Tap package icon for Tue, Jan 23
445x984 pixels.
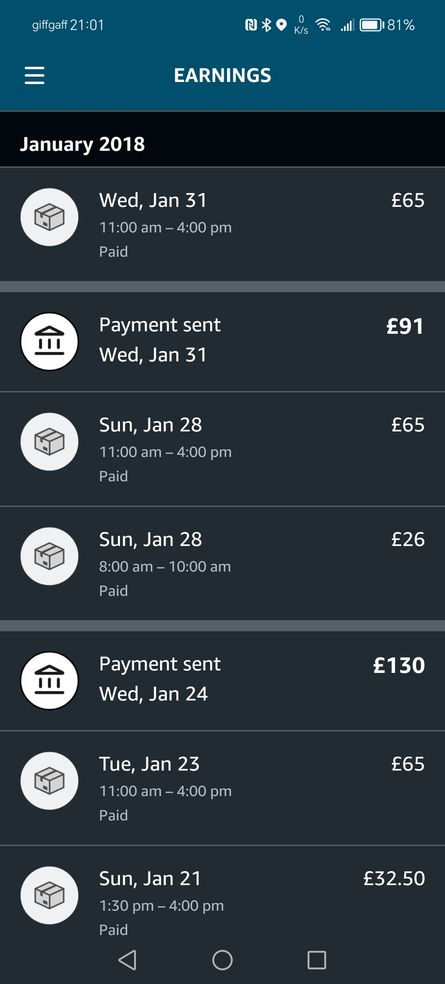pos(49,781)
